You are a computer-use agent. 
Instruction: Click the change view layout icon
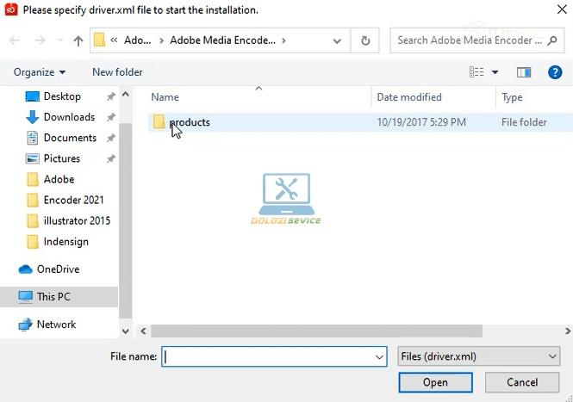click(476, 72)
